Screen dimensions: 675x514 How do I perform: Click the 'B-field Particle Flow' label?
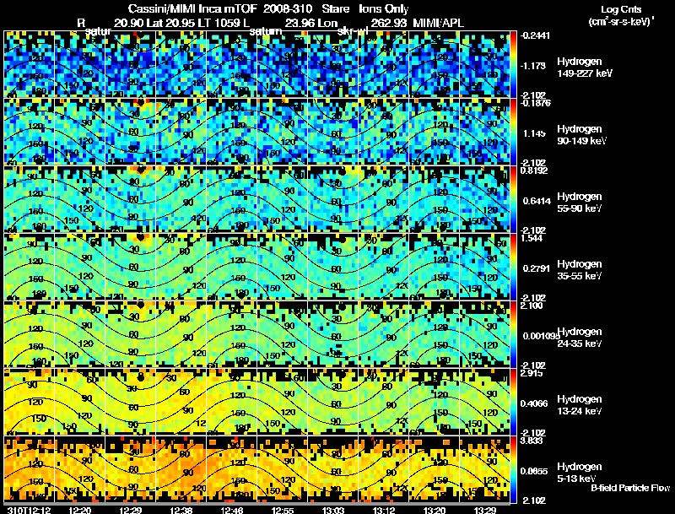(630, 488)
